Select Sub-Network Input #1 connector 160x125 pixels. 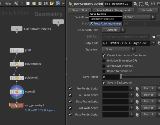point(17,29)
